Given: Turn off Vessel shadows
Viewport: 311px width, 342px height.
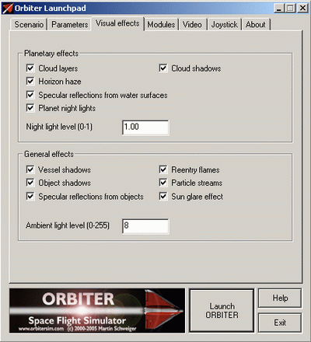Looking at the screenshot, I should pyautogui.click(x=30, y=169).
